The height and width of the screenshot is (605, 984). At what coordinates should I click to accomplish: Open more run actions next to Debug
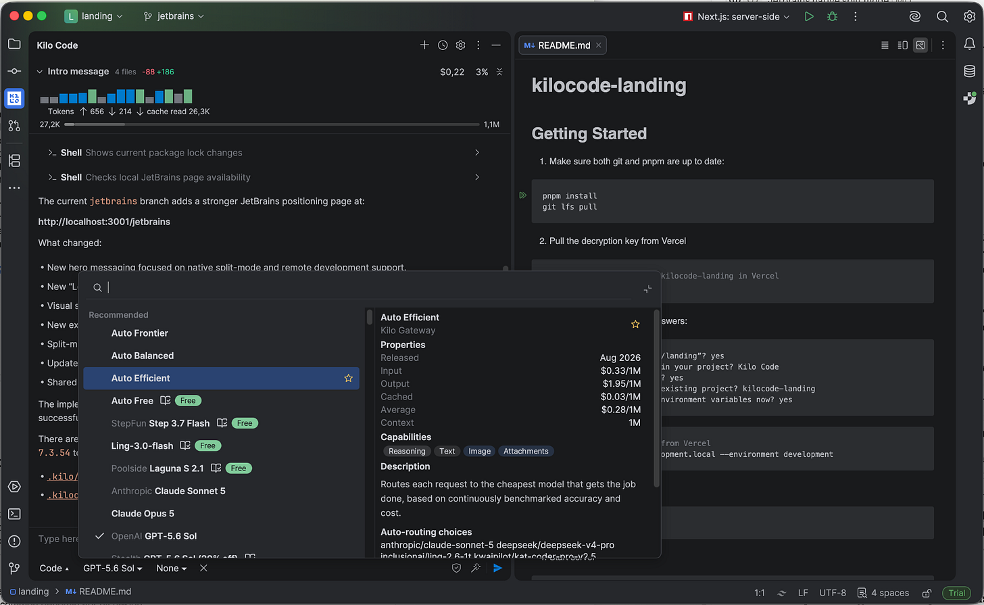pyautogui.click(x=855, y=16)
